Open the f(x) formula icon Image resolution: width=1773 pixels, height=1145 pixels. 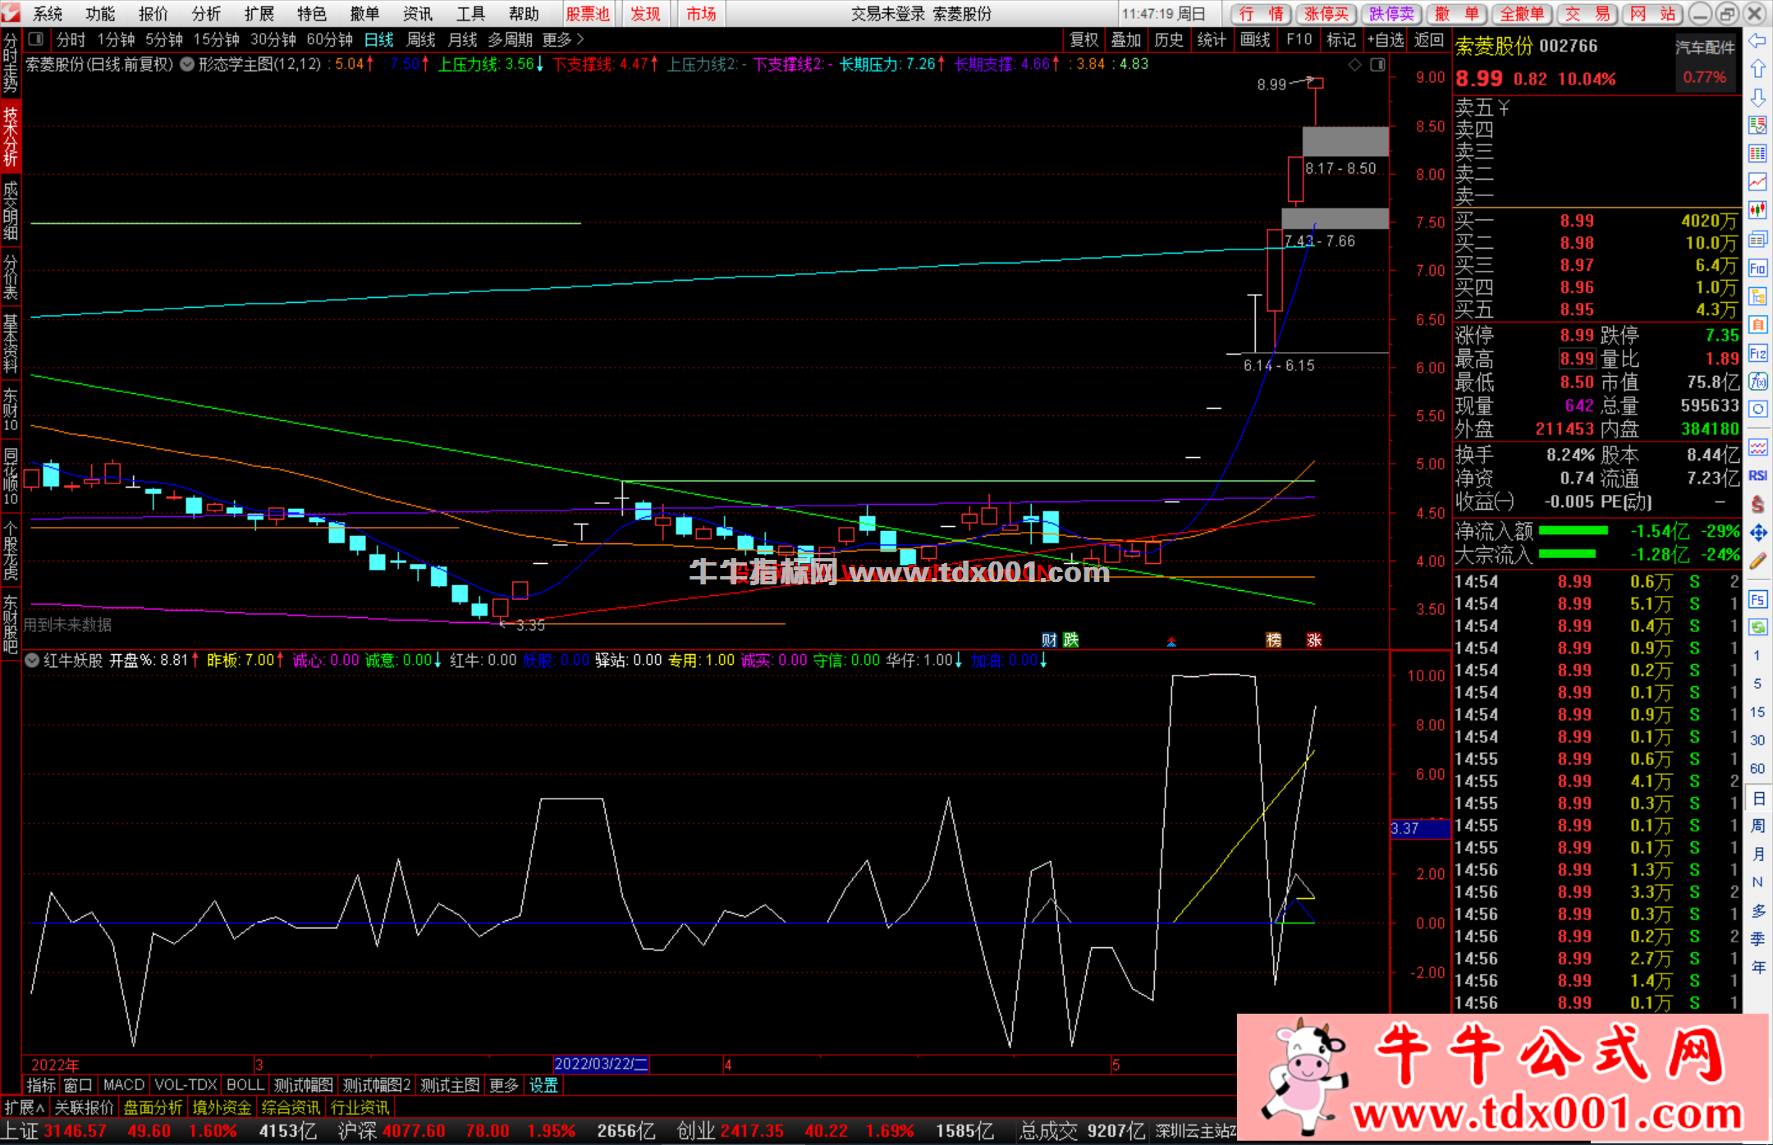click(1757, 381)
